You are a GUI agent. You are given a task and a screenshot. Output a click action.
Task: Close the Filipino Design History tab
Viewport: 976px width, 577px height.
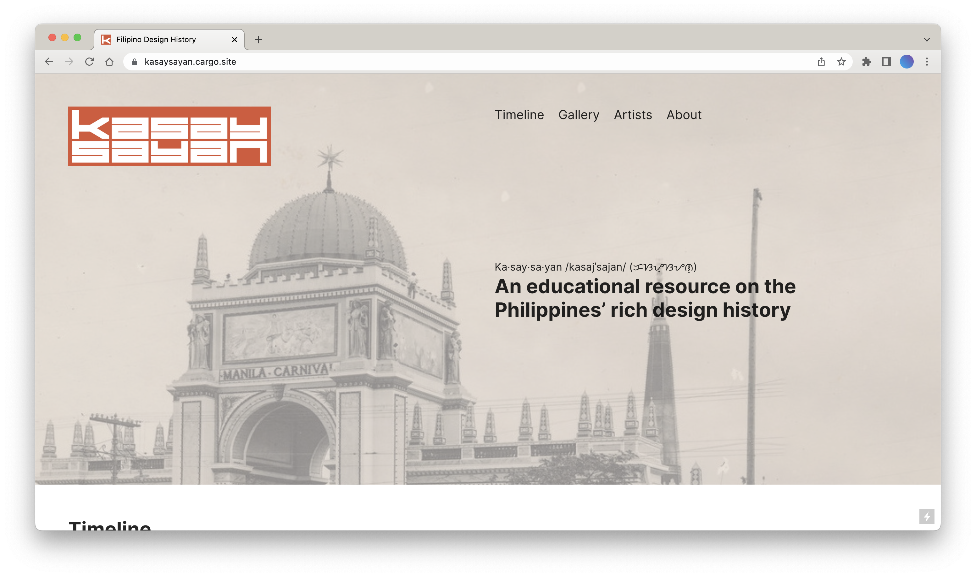235,40
